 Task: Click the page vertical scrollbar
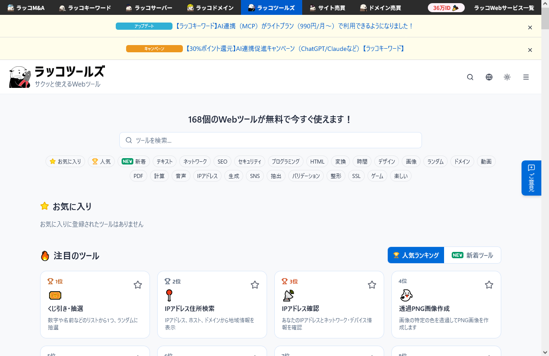545,178
